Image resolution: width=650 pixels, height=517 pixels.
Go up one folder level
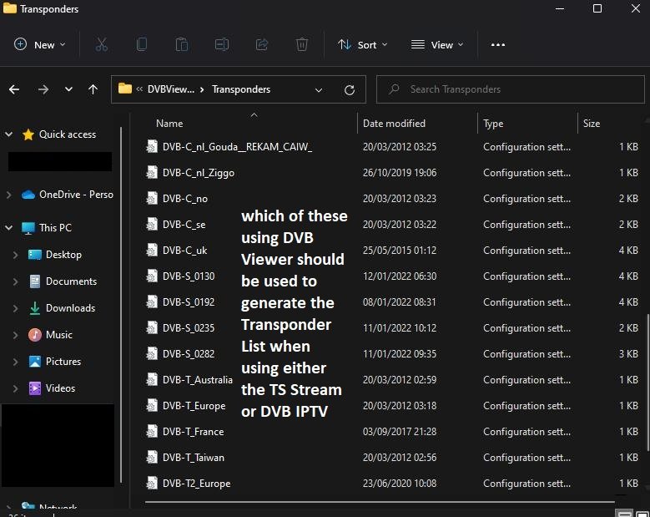pos(93,89)
